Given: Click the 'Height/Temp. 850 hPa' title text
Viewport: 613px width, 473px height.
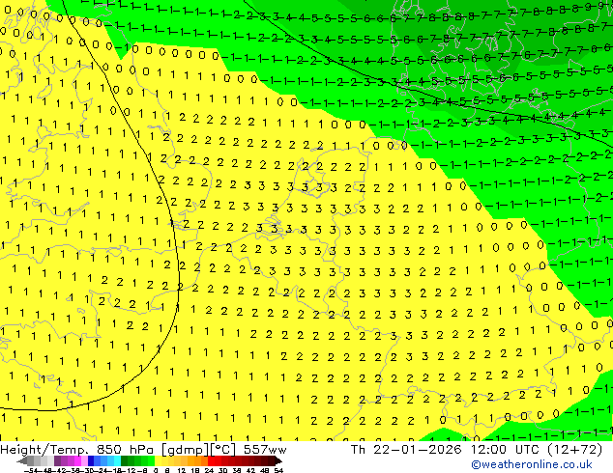Looking at the screenshot, I should pyautogui.click(x=77, y=450).
